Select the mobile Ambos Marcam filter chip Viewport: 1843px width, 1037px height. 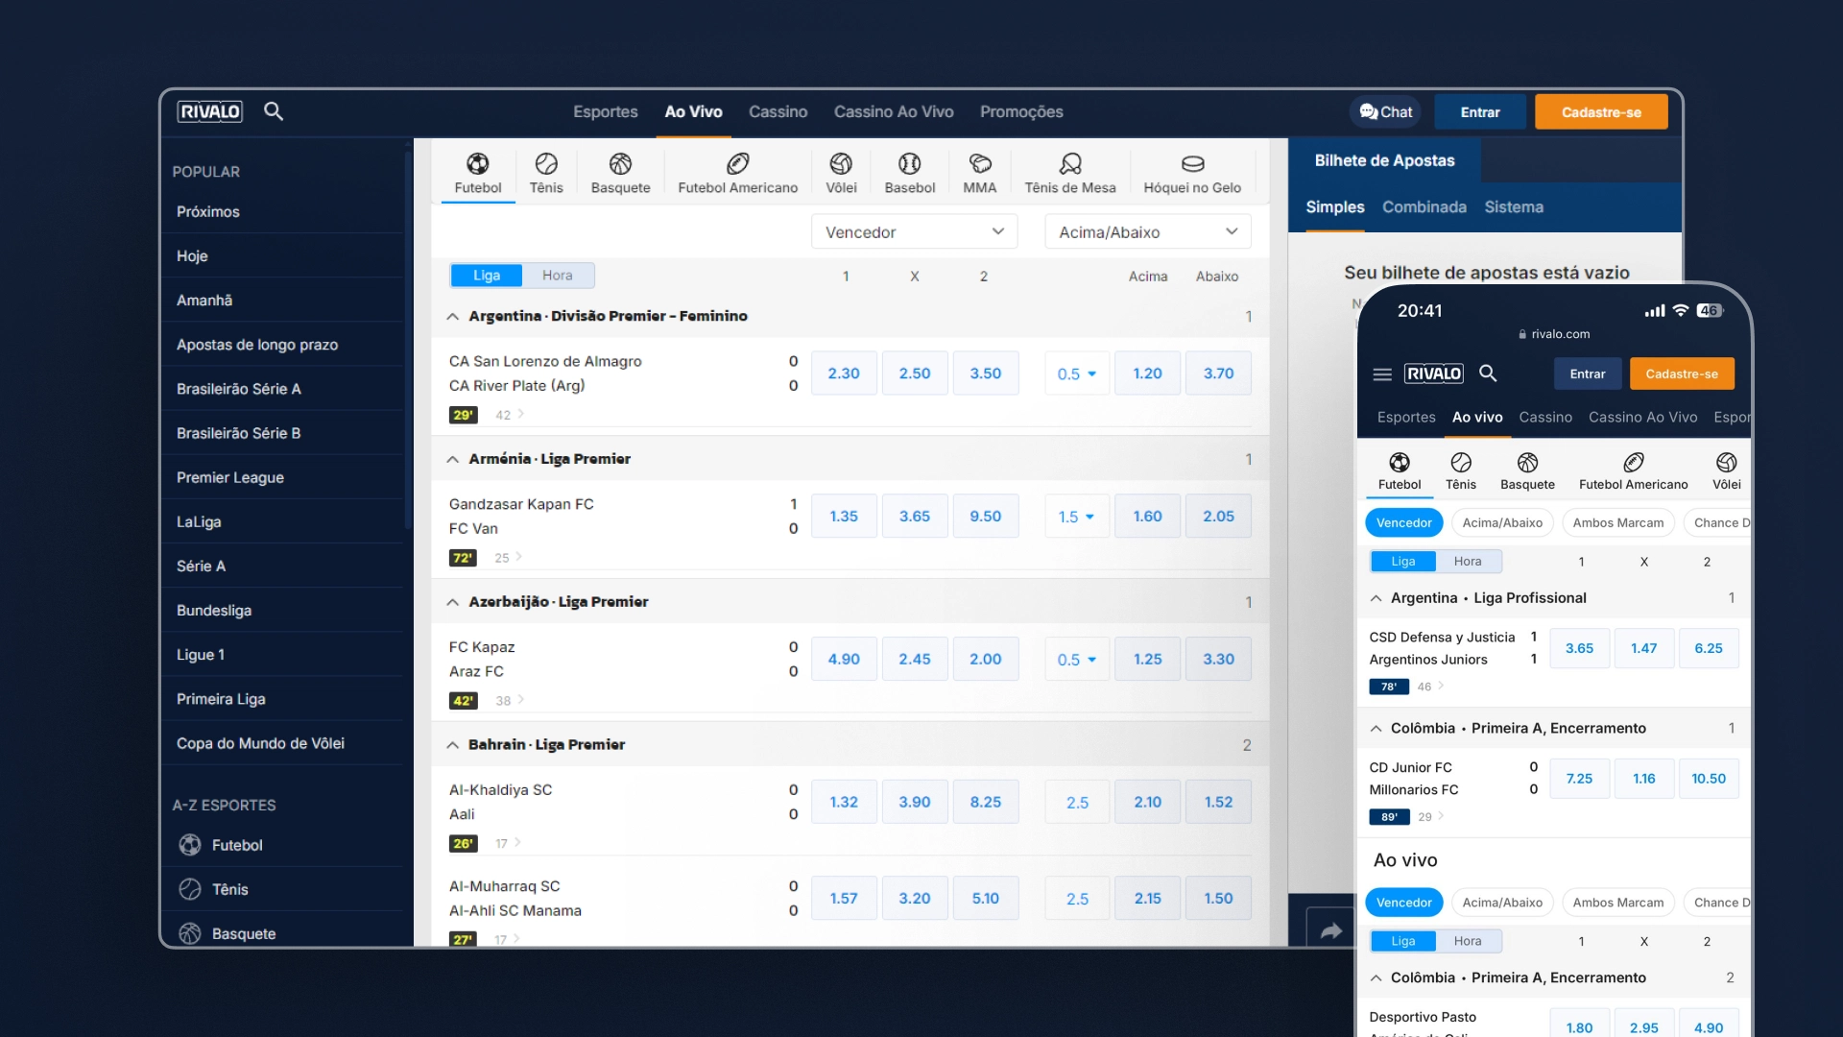(x=1617, y=523)
